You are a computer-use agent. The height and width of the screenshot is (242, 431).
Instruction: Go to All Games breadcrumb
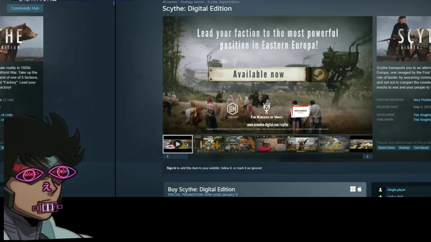[x=170, y=2]
